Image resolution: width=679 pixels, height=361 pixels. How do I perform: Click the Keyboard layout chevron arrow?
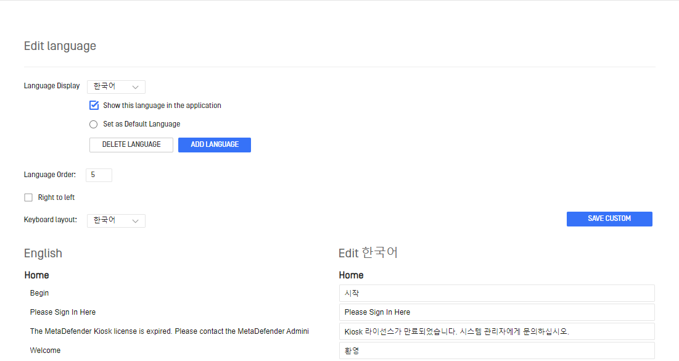135,221
